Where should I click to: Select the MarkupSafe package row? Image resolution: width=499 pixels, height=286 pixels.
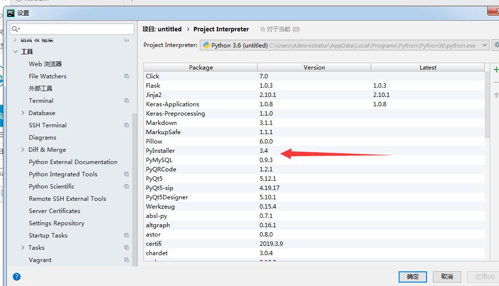[314, 132]
